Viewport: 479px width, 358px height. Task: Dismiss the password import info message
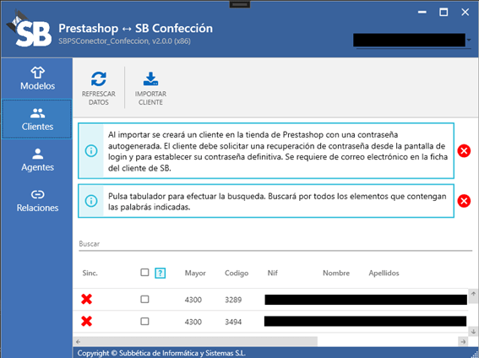click(x=464, y=151)
